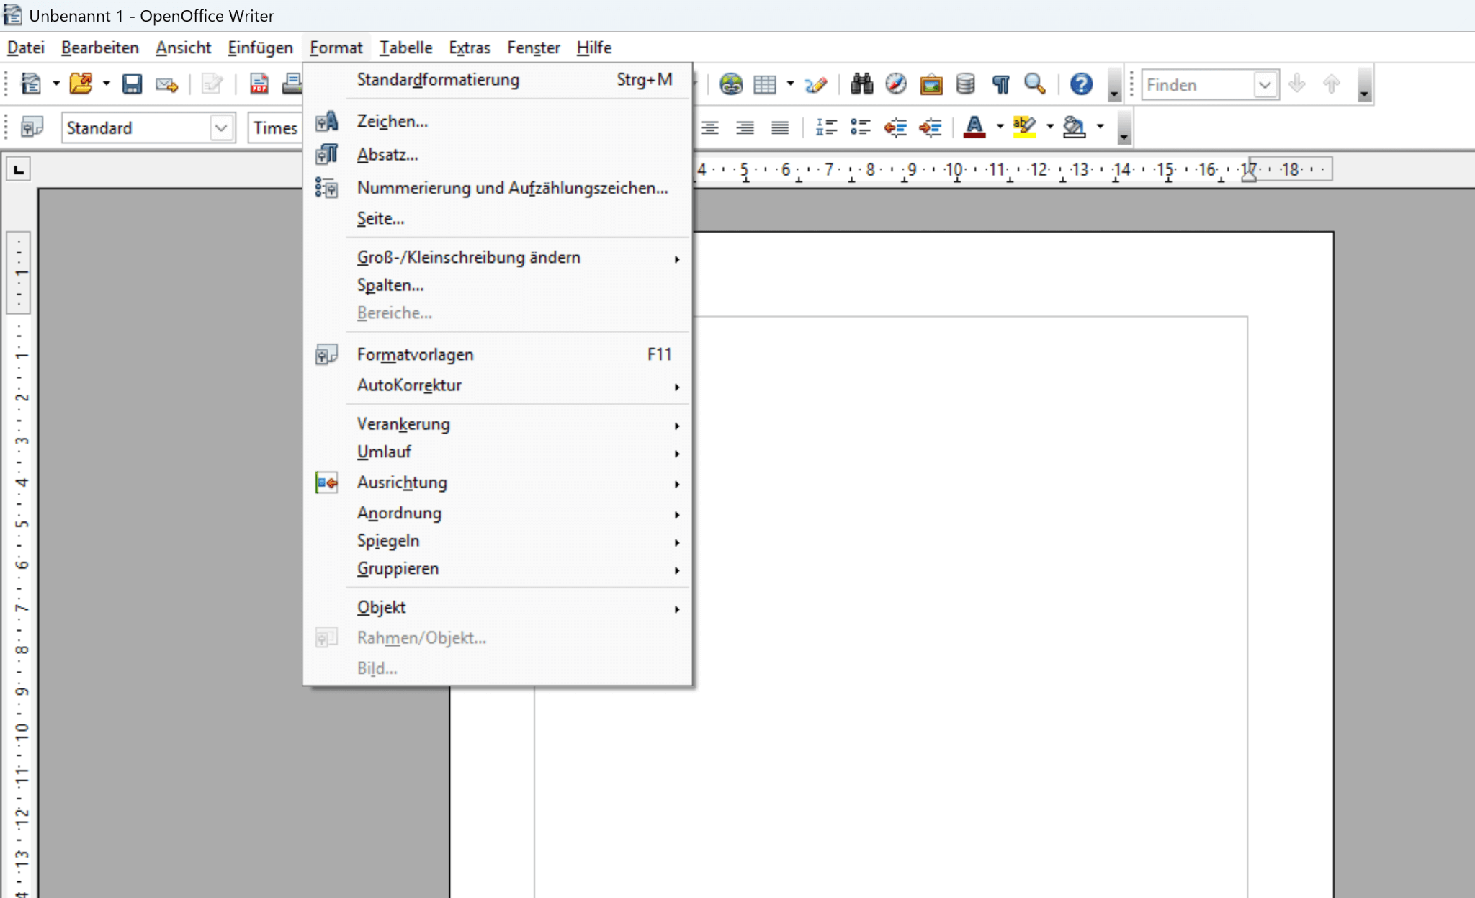The height and width of the screenshot is (898, 1475).
Task: Apply the yellow highlighting color button
Action: (x=1023, y=127)
